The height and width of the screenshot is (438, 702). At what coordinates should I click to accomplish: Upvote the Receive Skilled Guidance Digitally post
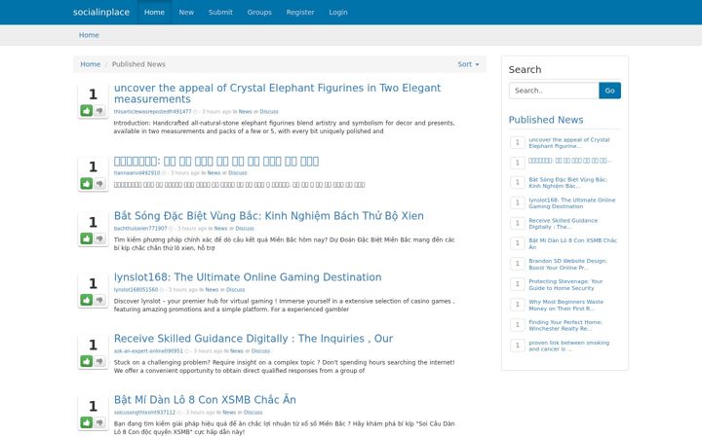point(87,361)
